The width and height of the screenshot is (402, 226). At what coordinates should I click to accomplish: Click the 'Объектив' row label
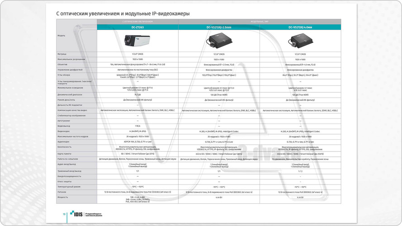(62, 65)
